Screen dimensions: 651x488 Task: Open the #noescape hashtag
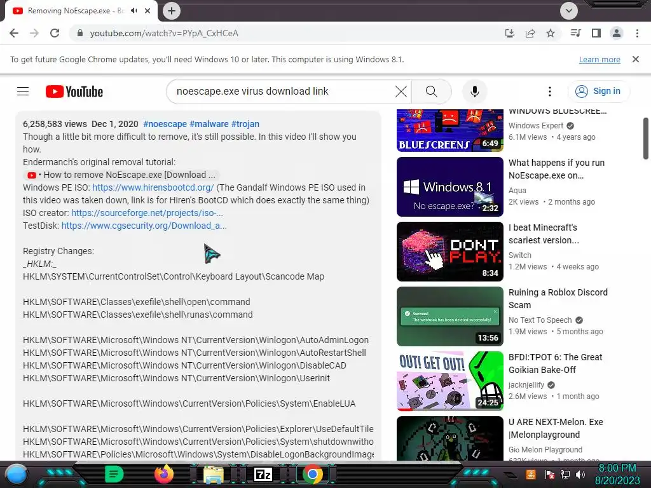coord(165,124)
